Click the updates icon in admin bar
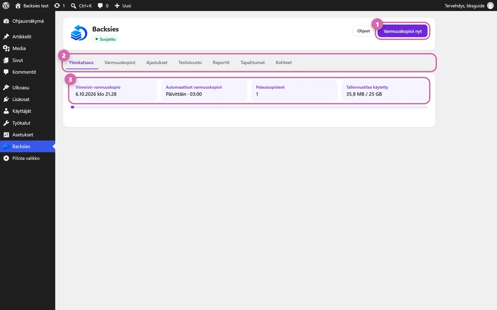The width and height of the screenshot is (497, 310). click(57, 6)
